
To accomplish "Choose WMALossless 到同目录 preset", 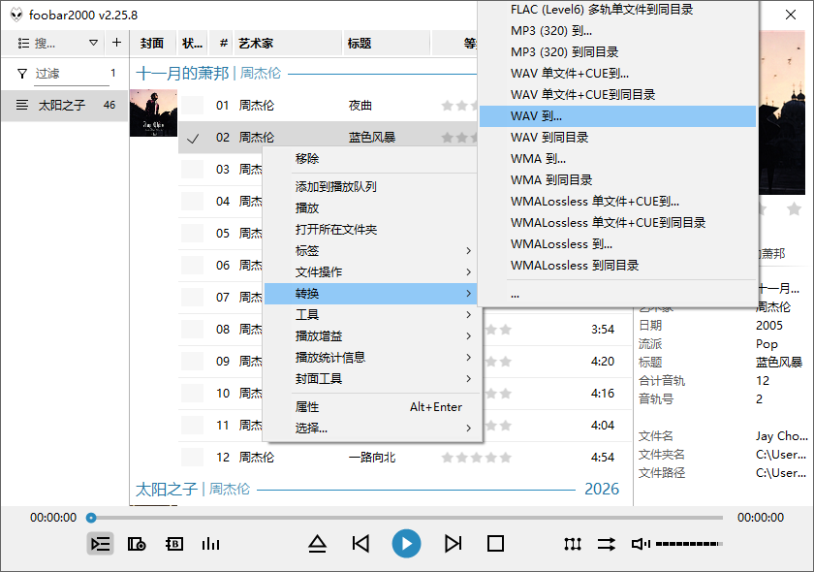I will [x=618, y=265].
